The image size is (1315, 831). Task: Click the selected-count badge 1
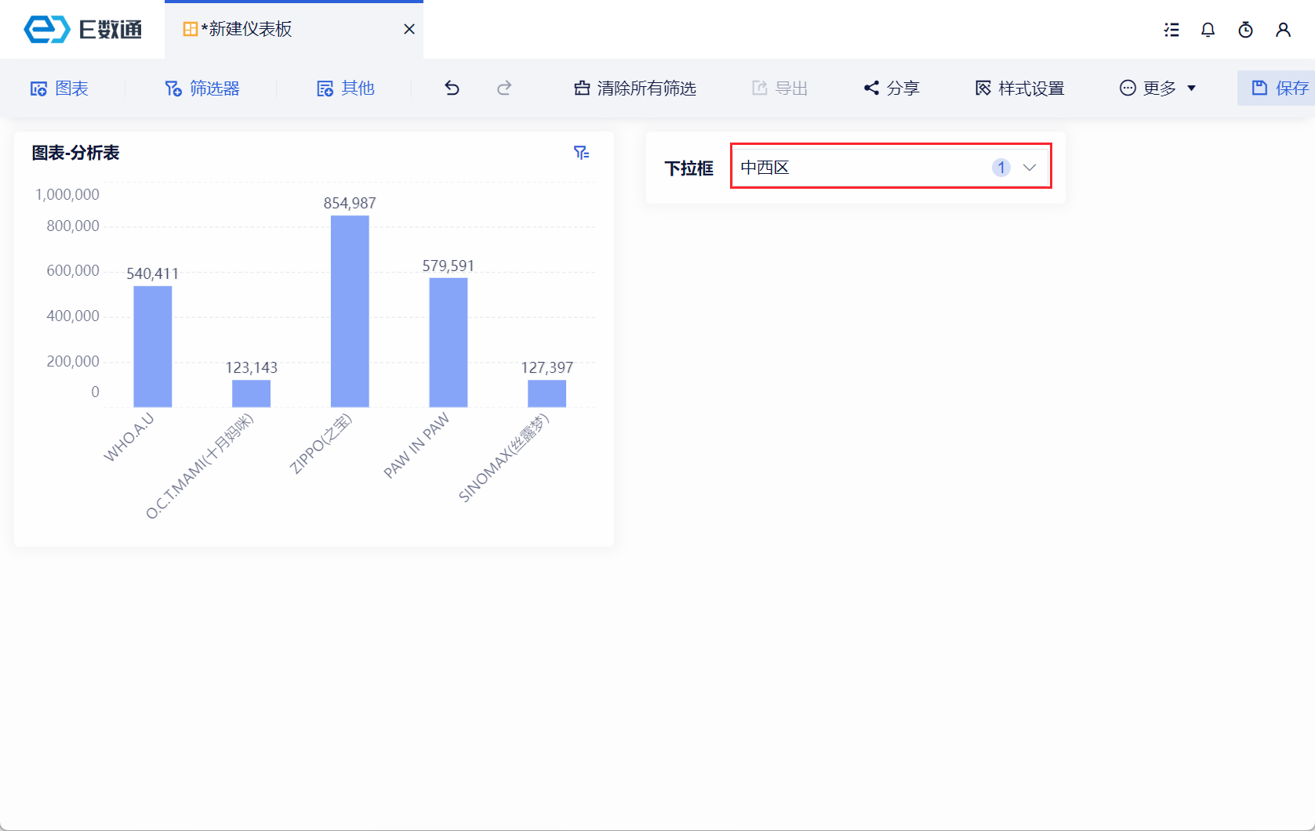(1001, 168)
